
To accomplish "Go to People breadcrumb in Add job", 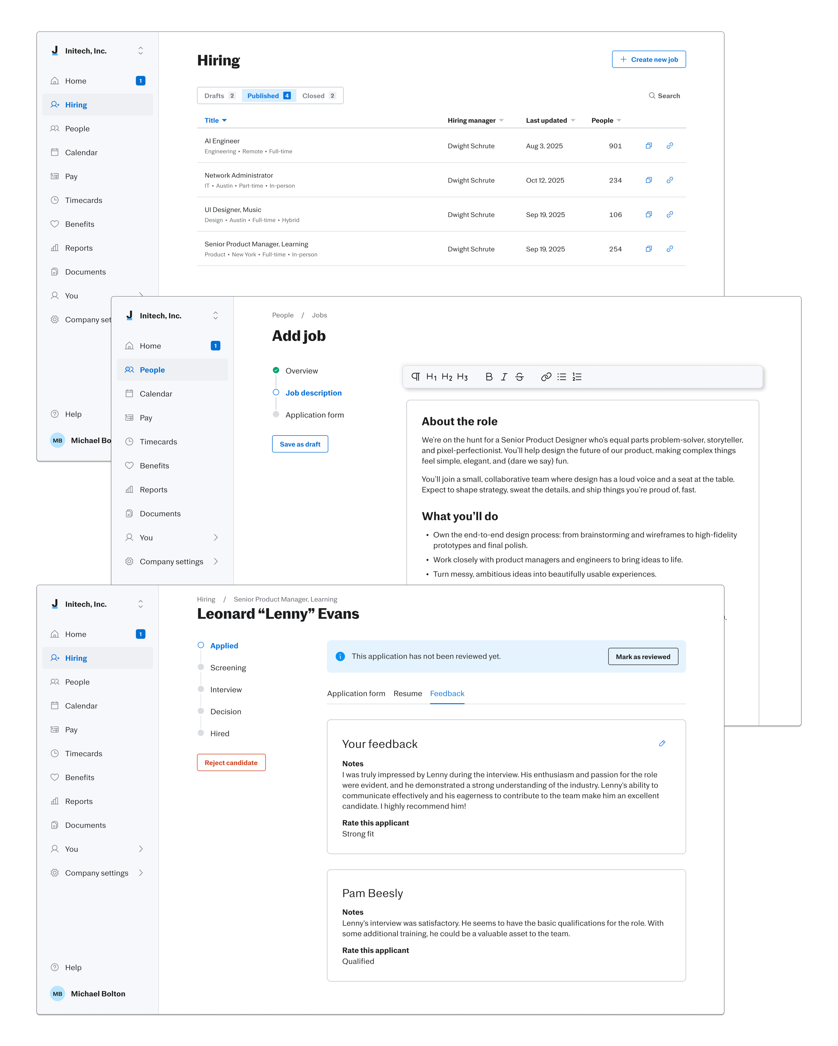I will point(283,315).
